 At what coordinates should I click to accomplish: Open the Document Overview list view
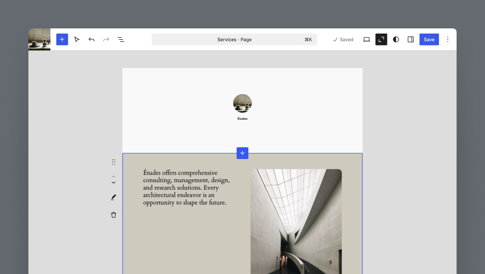pyautogui.click(x=121, y=39)
